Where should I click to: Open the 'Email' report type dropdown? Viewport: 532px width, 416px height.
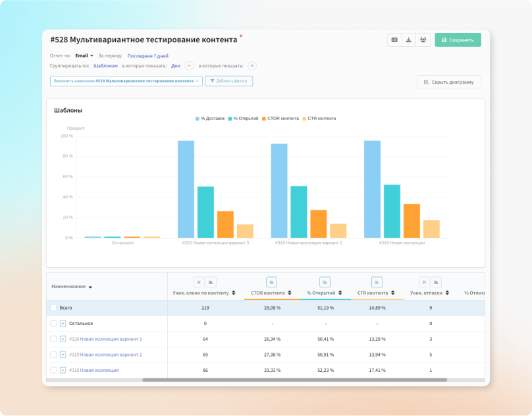84,56
